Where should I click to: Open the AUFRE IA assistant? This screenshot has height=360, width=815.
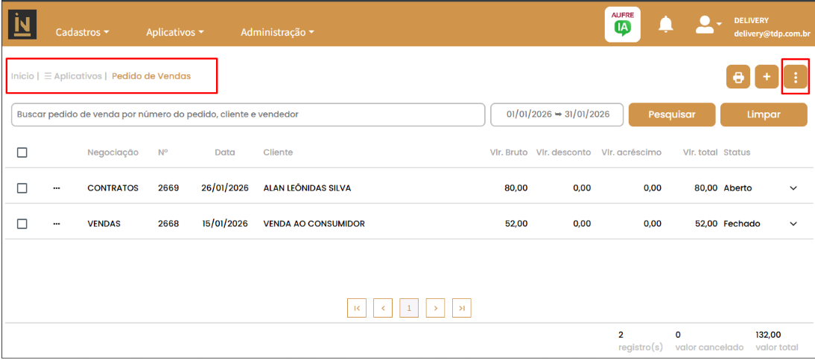click(x=622, y=25)
